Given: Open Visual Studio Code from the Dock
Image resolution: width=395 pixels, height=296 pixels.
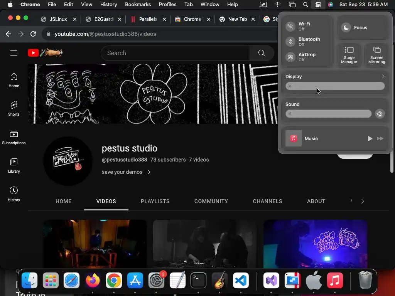Looking at the screenshot, I should click(x=241, y=281).
